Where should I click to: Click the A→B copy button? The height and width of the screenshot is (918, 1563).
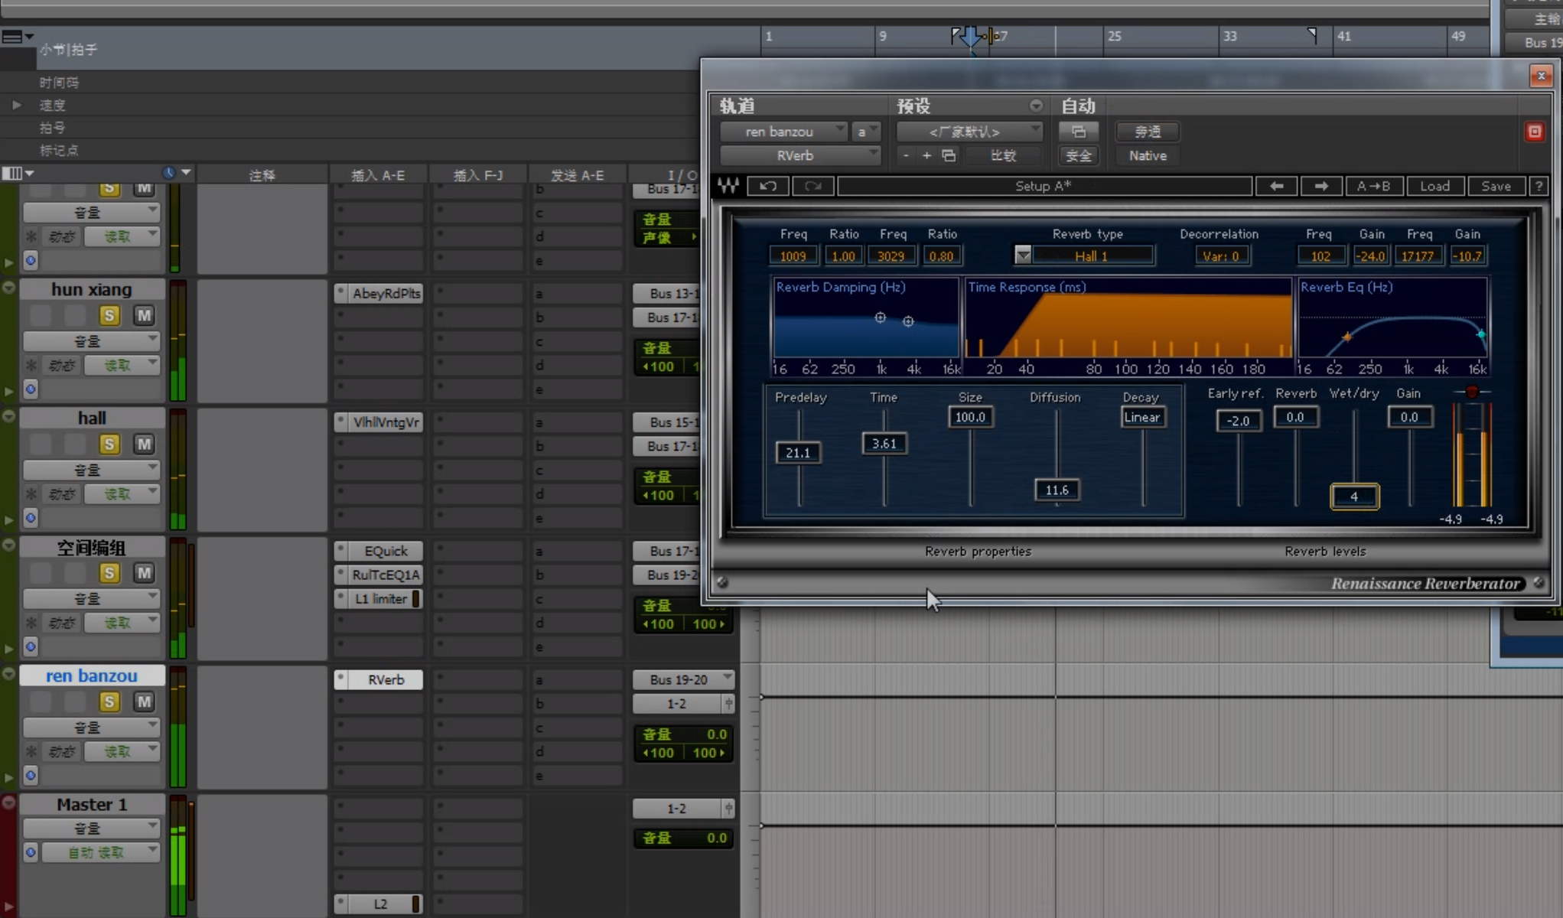1373,186
